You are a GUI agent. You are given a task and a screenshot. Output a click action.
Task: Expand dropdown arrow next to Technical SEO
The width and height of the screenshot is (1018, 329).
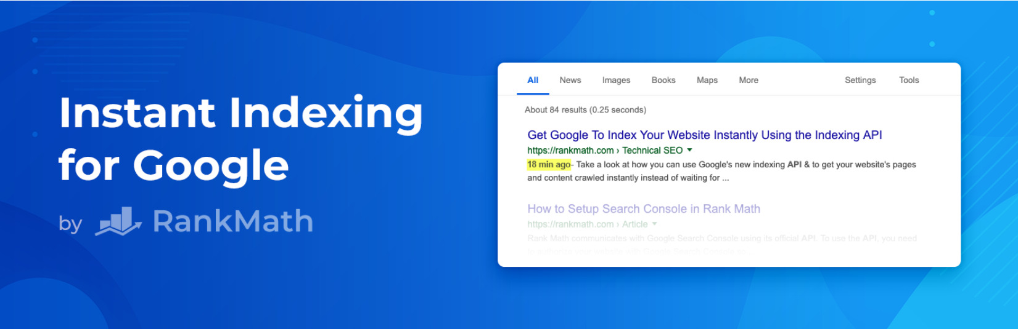tap(689, 150)
